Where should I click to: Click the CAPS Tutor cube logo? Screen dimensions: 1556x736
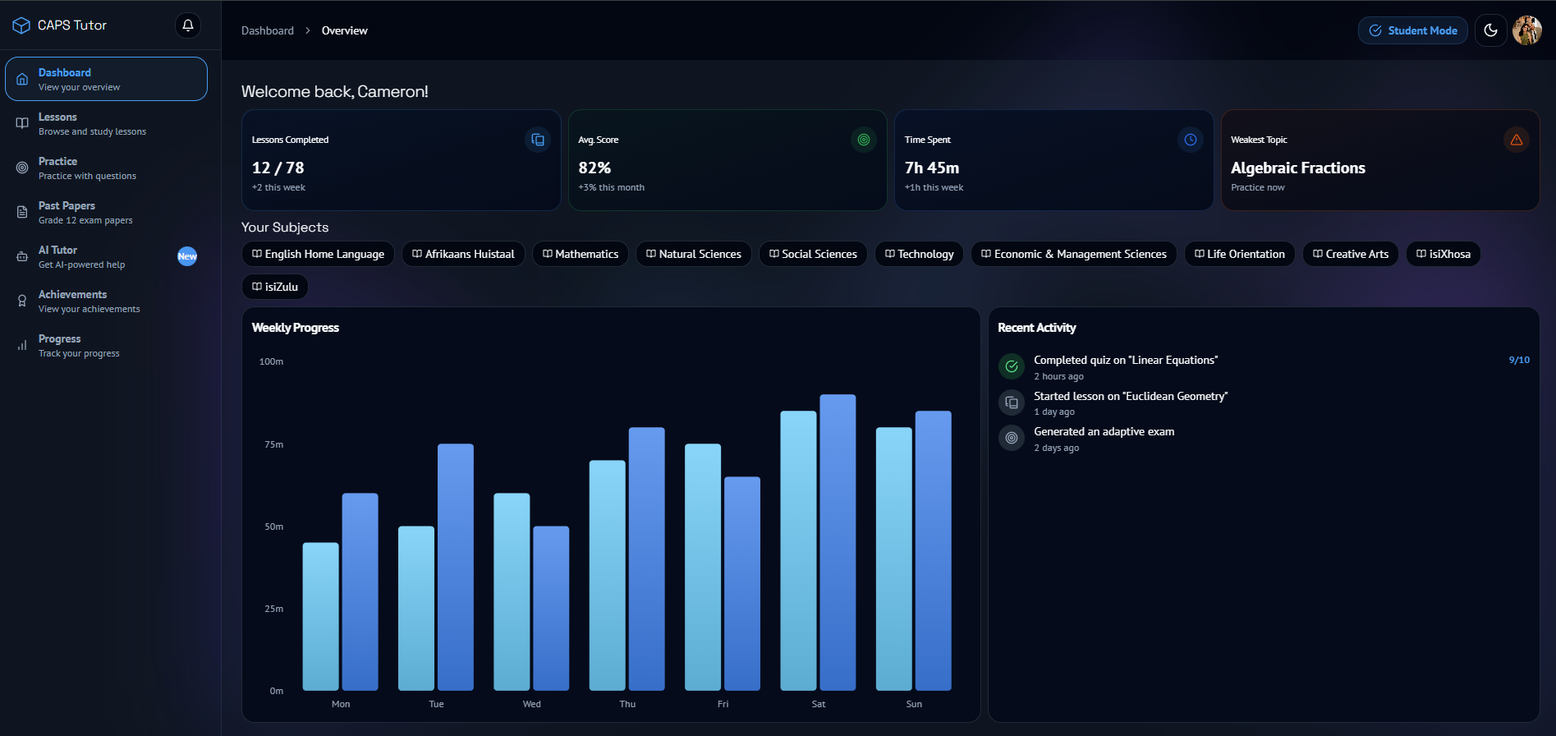tap(21, 25)
